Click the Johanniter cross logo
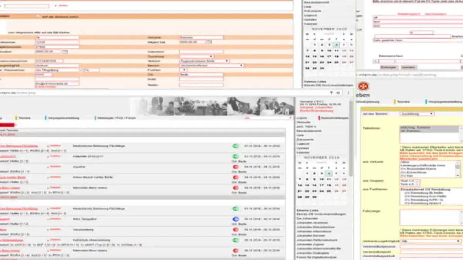The image size is (463, 260). coord(363,86)
